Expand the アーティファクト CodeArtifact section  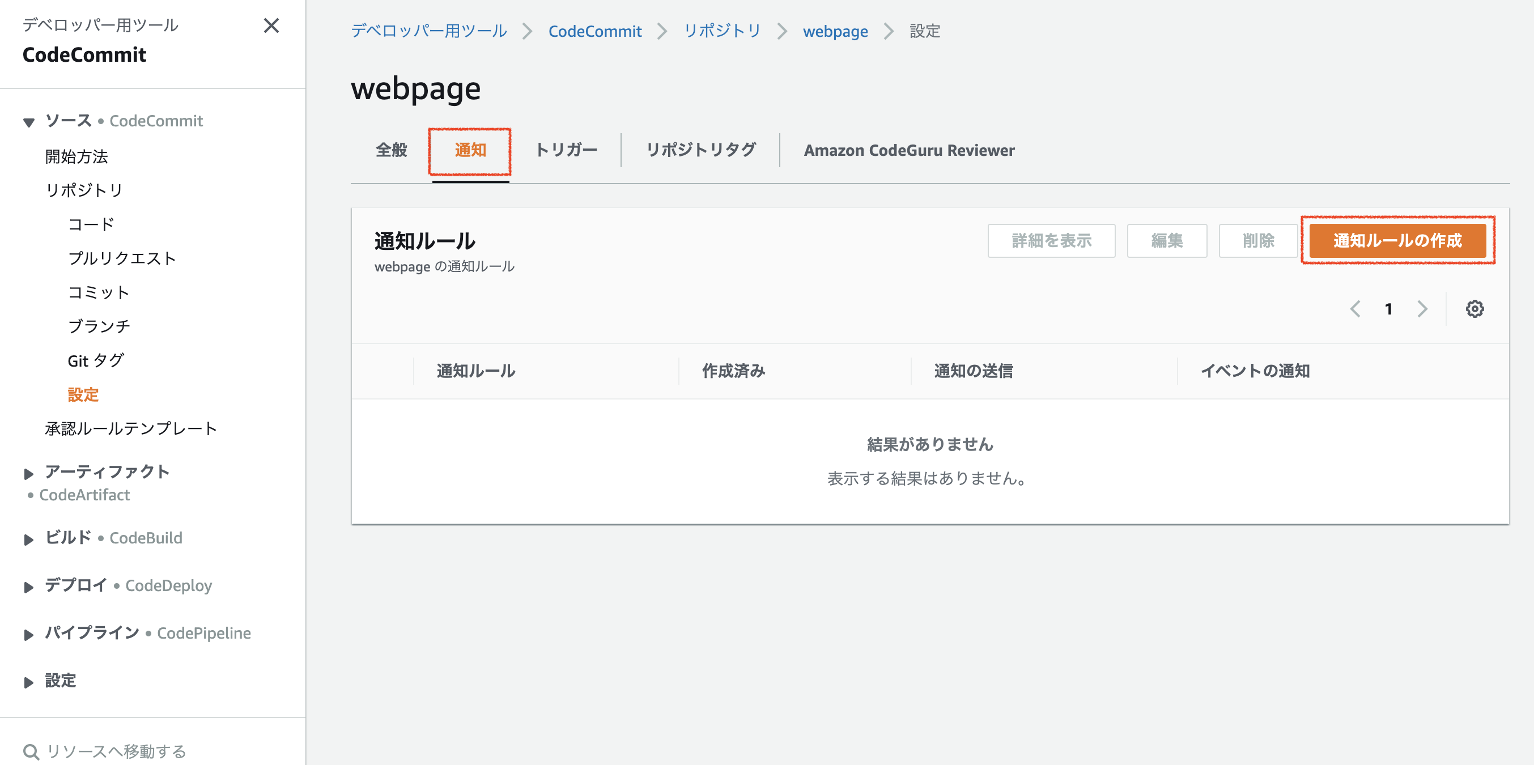pyautogui.click(x=28, y=474)
